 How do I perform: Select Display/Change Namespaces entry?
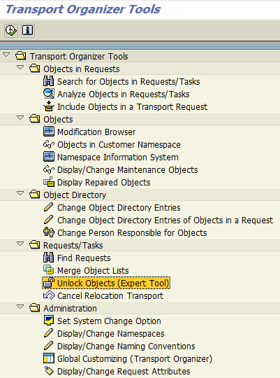point(111,334)
